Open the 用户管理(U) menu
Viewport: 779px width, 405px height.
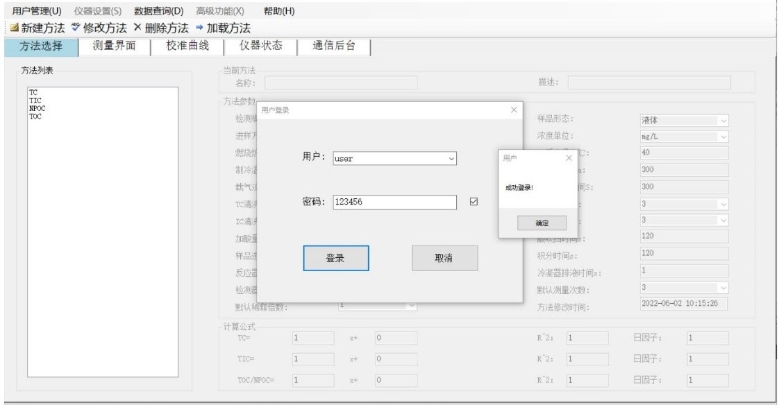click(x=37, y=10)
